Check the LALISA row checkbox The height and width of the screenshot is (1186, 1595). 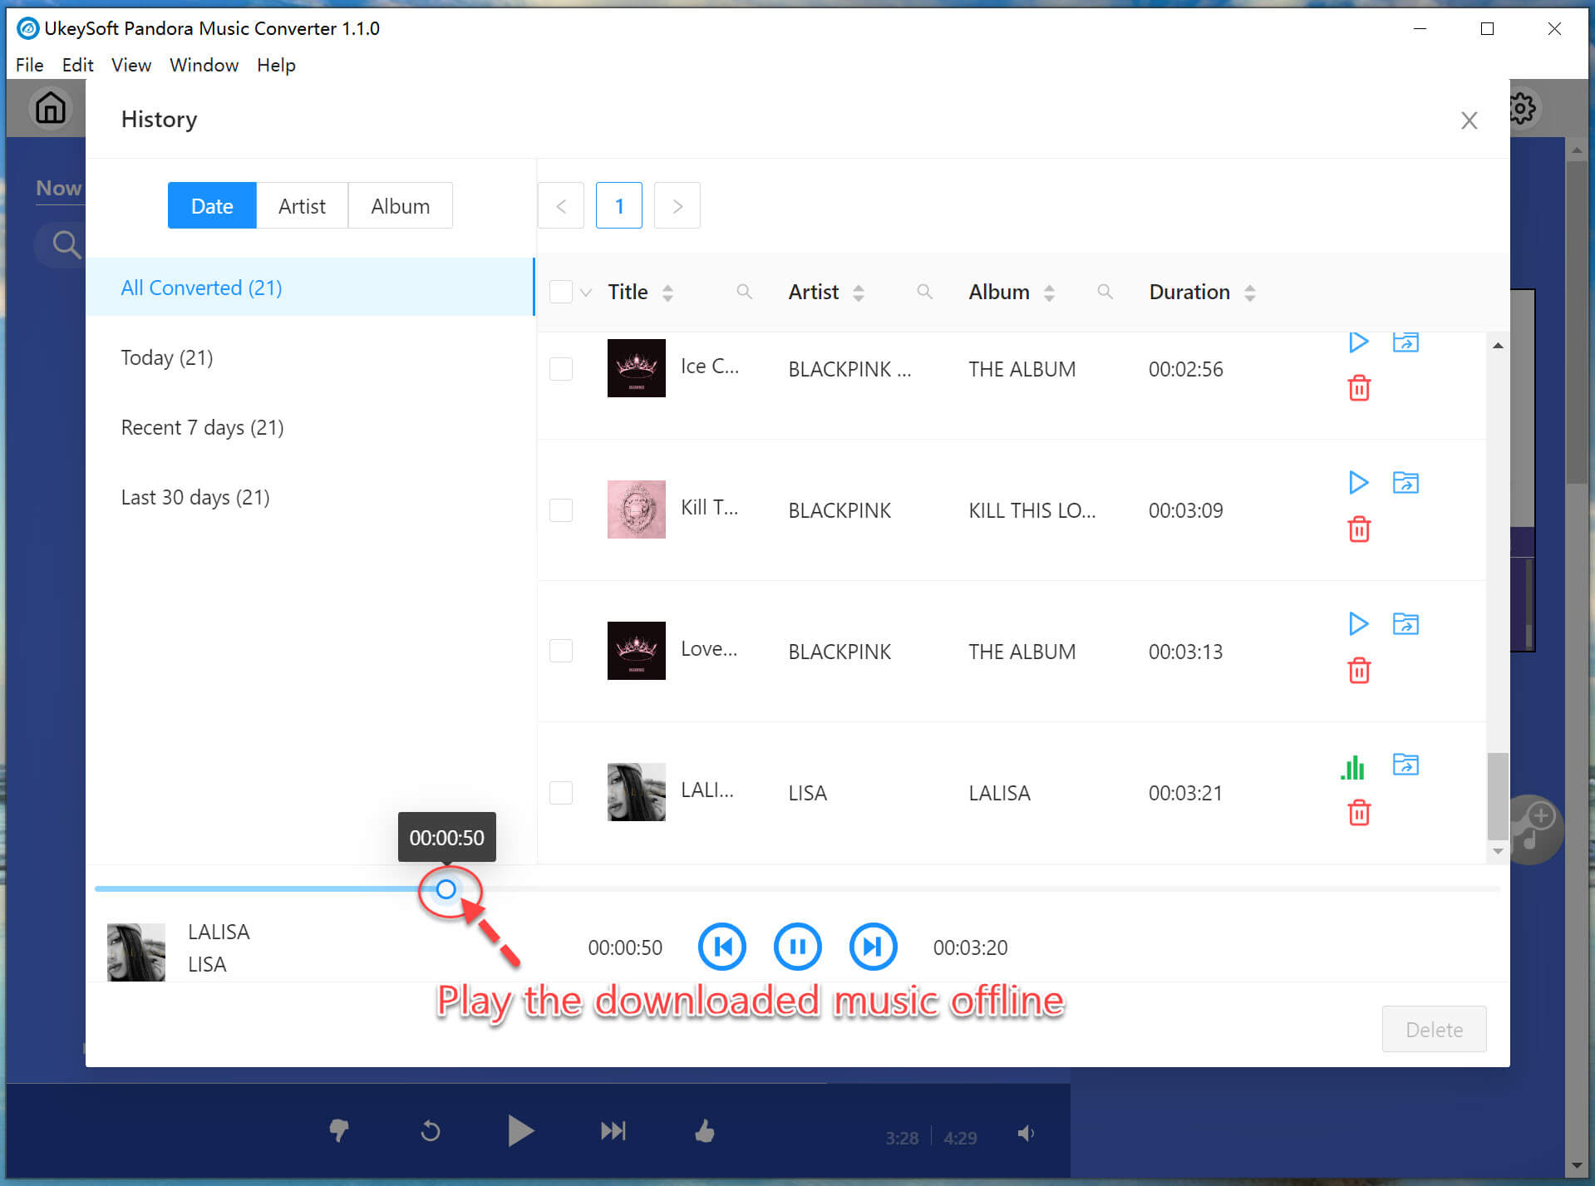561,792
